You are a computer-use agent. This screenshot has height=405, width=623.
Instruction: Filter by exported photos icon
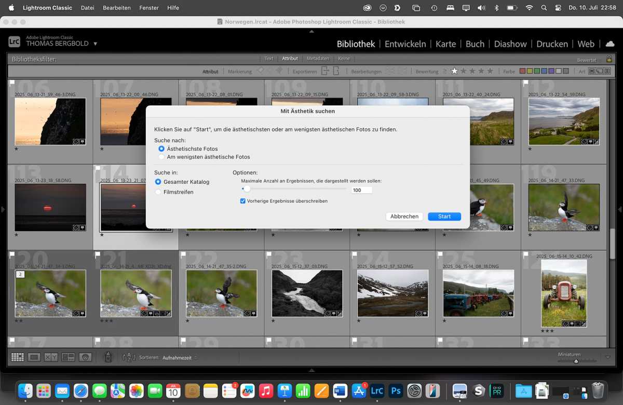(326, 71)
